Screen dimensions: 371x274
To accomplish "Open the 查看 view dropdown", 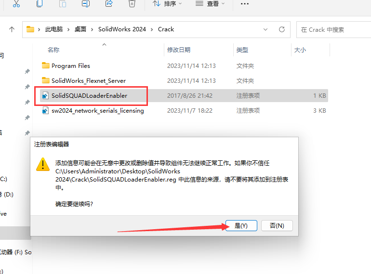I will click(211, 4).
